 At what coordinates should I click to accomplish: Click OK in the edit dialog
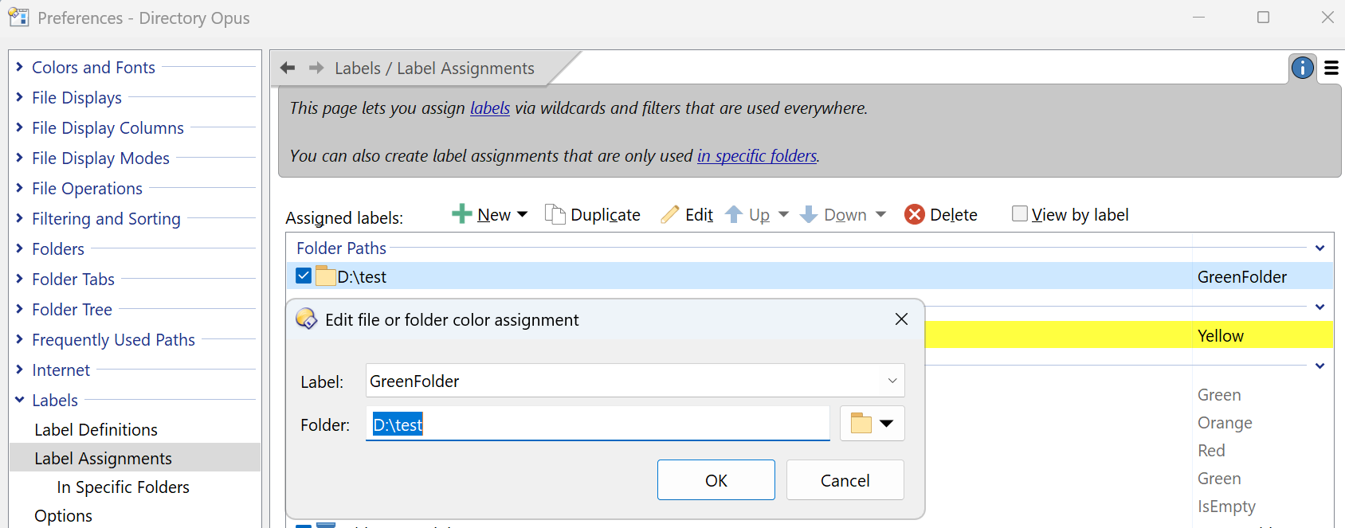[x=716, y=480]
